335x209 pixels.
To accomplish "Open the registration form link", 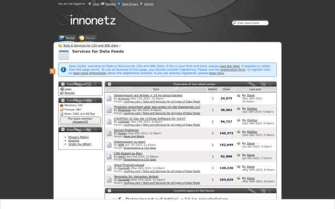I will (233, 70).
